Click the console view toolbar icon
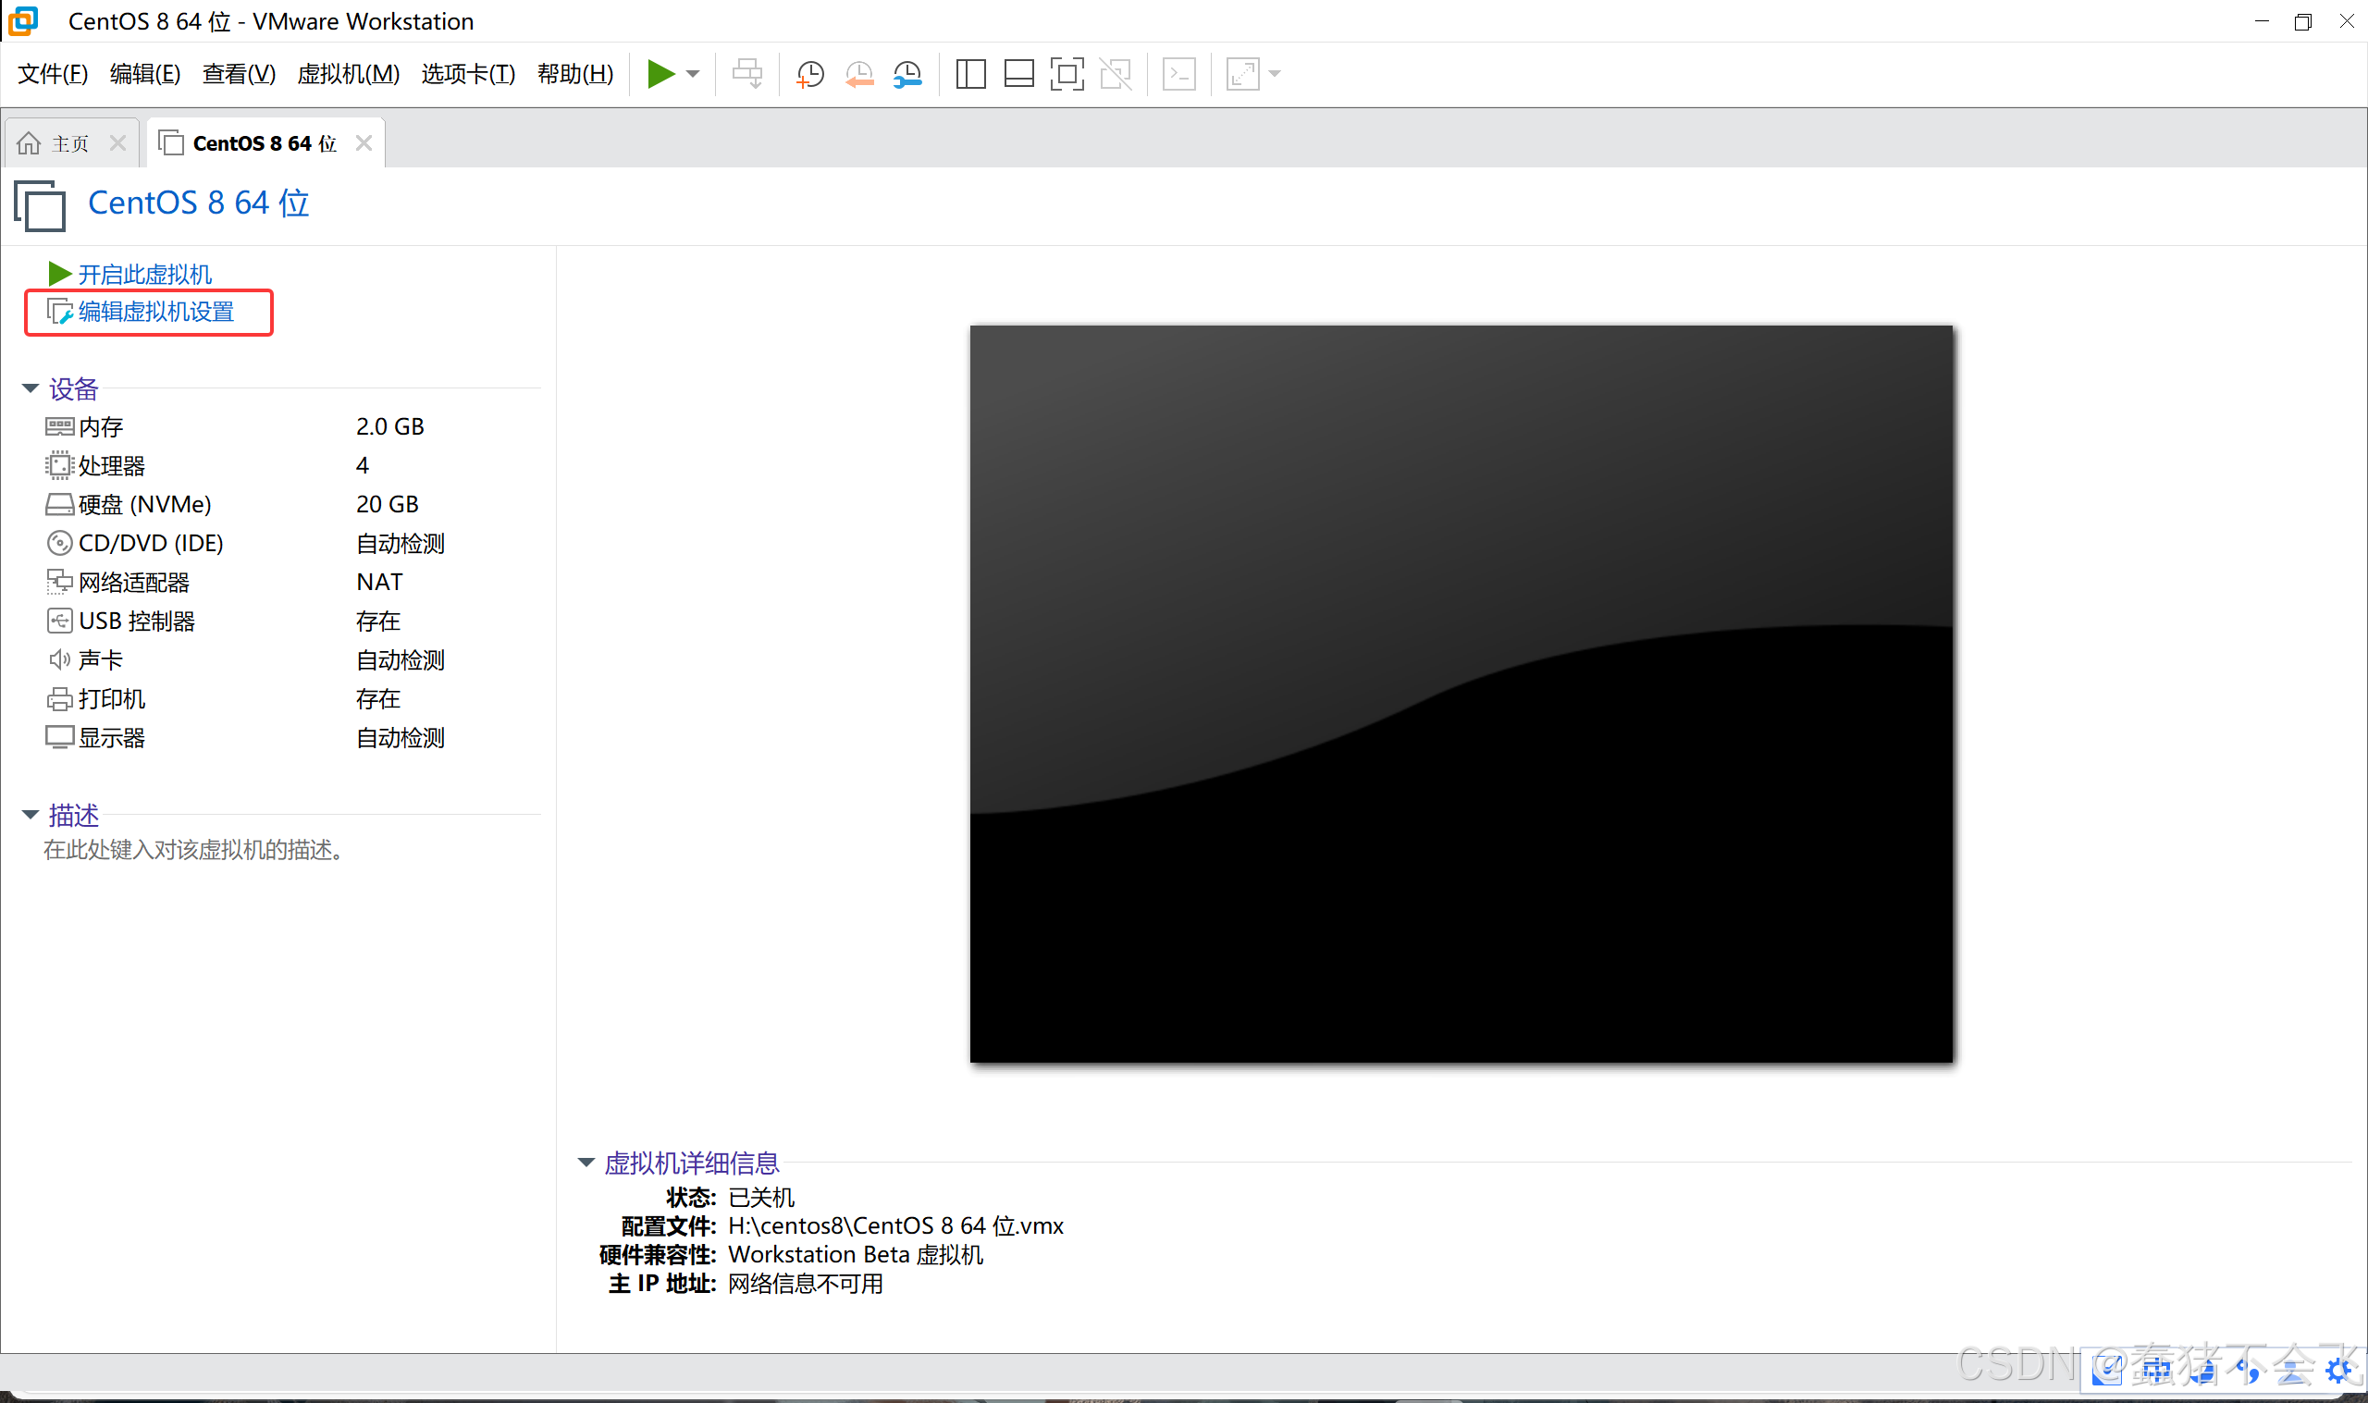Screen dimensions: 2368x1403 point(1178,74)
